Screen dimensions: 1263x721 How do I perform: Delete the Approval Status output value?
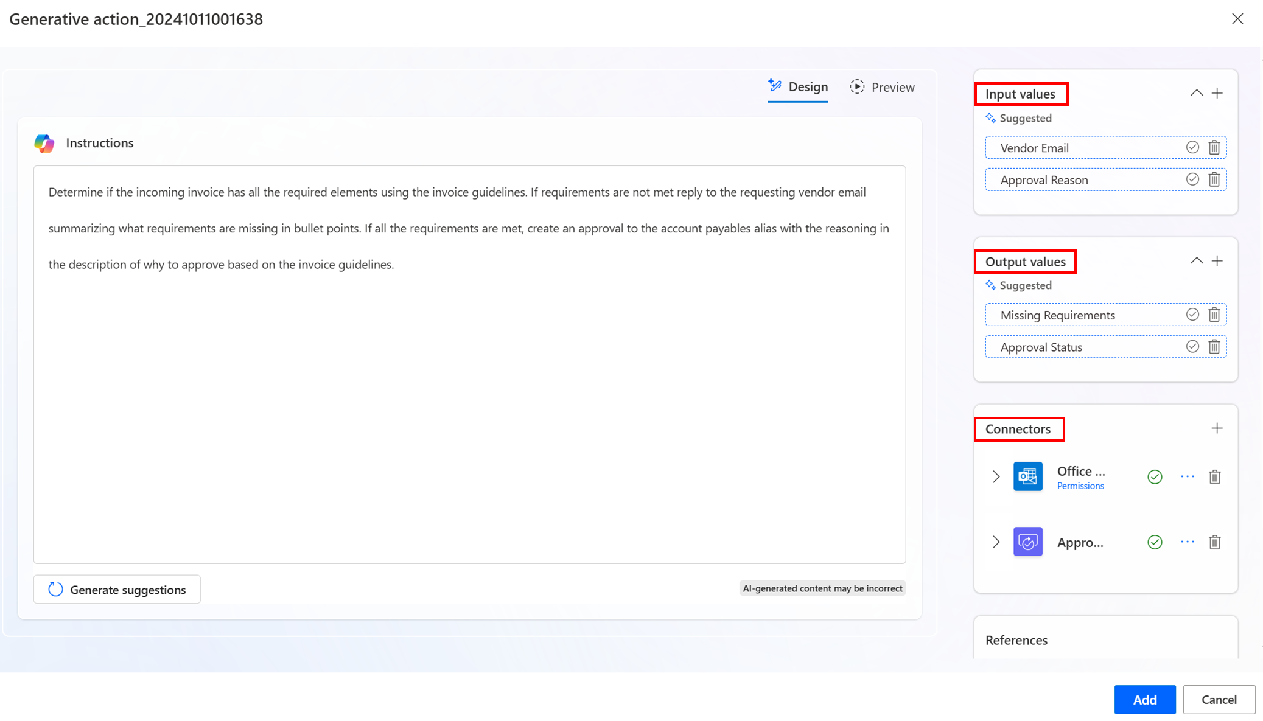[1214, 347]
